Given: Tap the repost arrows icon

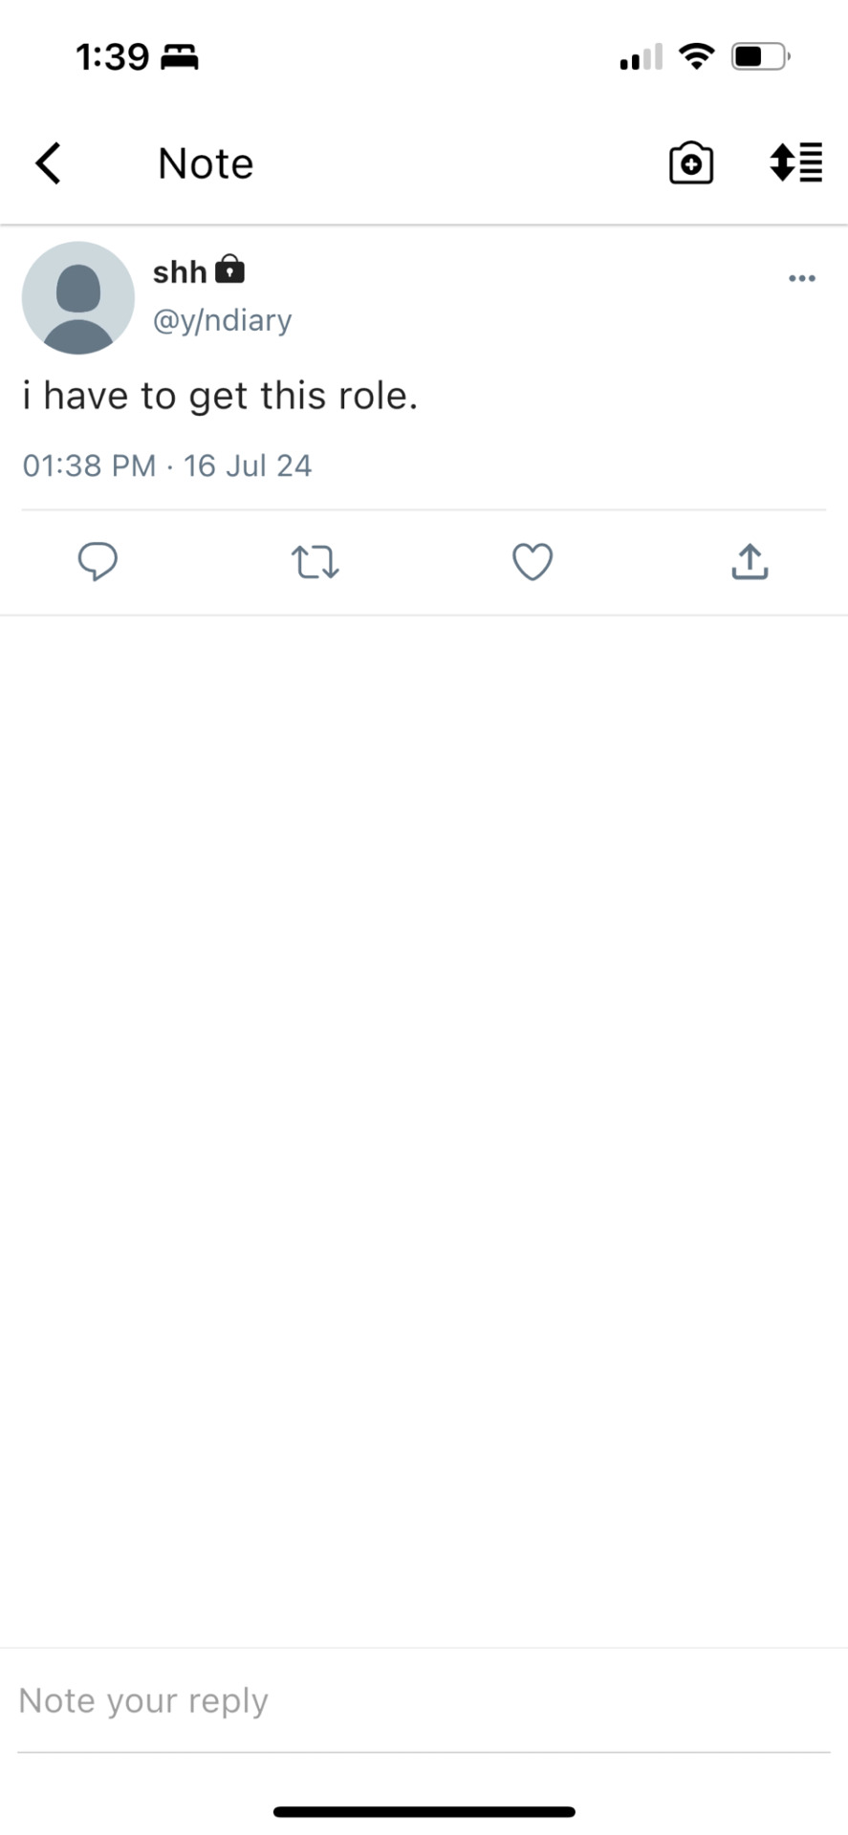Looking at the screenshot, I should 315,562.
